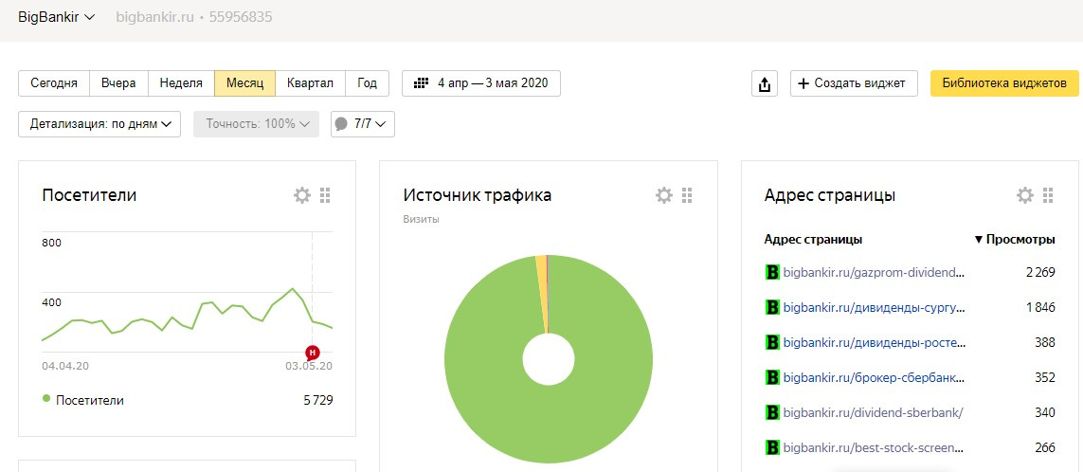Open BigBankir counter dropdown
Viewport: 1083px width, 472px height.
point(57,16)
